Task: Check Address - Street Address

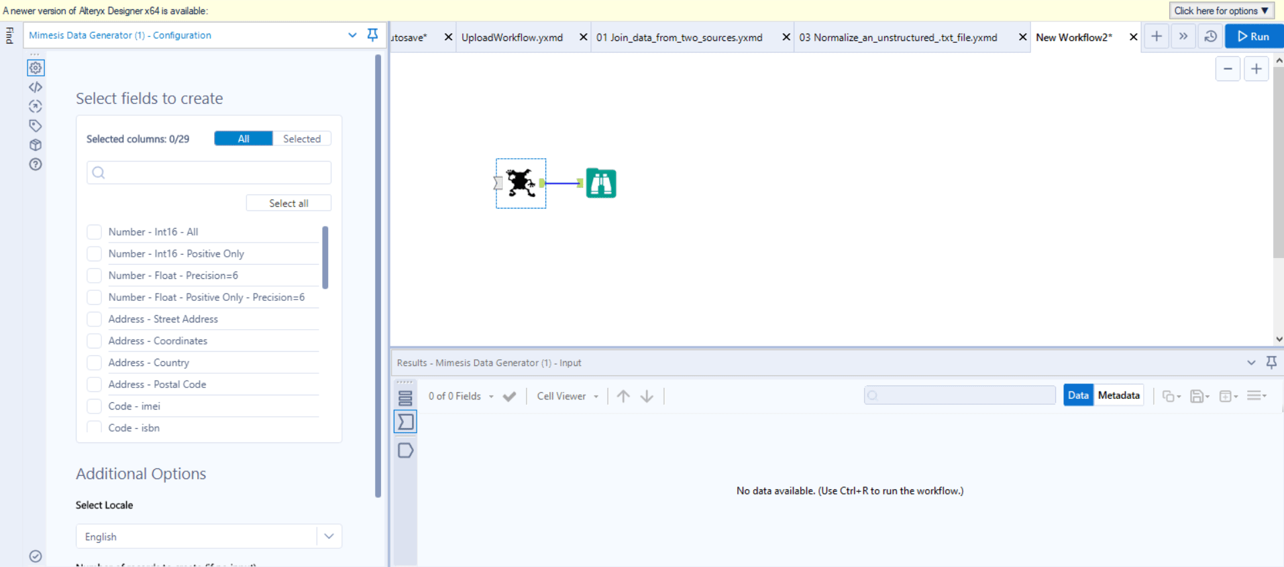Action: pos(95,319)
